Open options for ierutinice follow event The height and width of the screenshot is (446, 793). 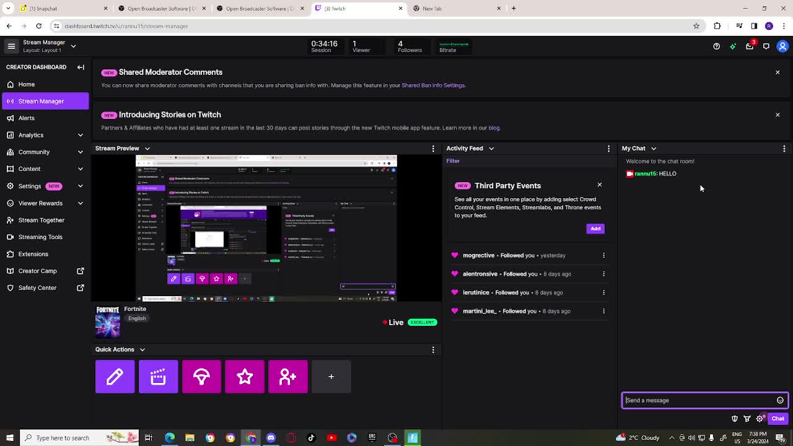pyautogui.click(x=603, y=292)
